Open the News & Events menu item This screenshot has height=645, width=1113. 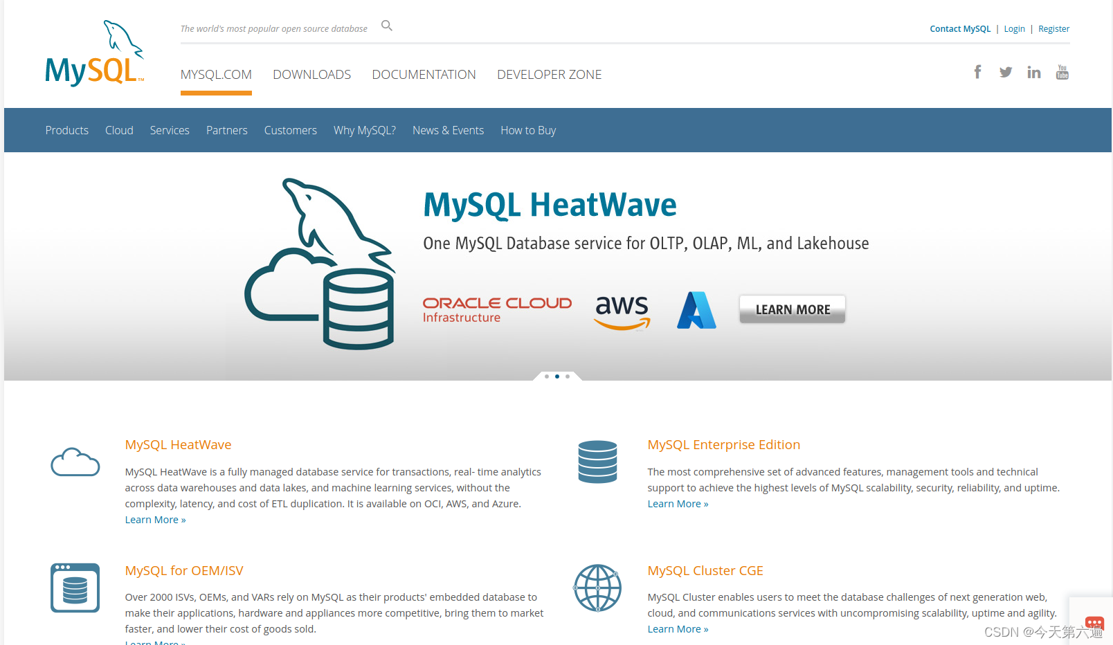[449, 130]
